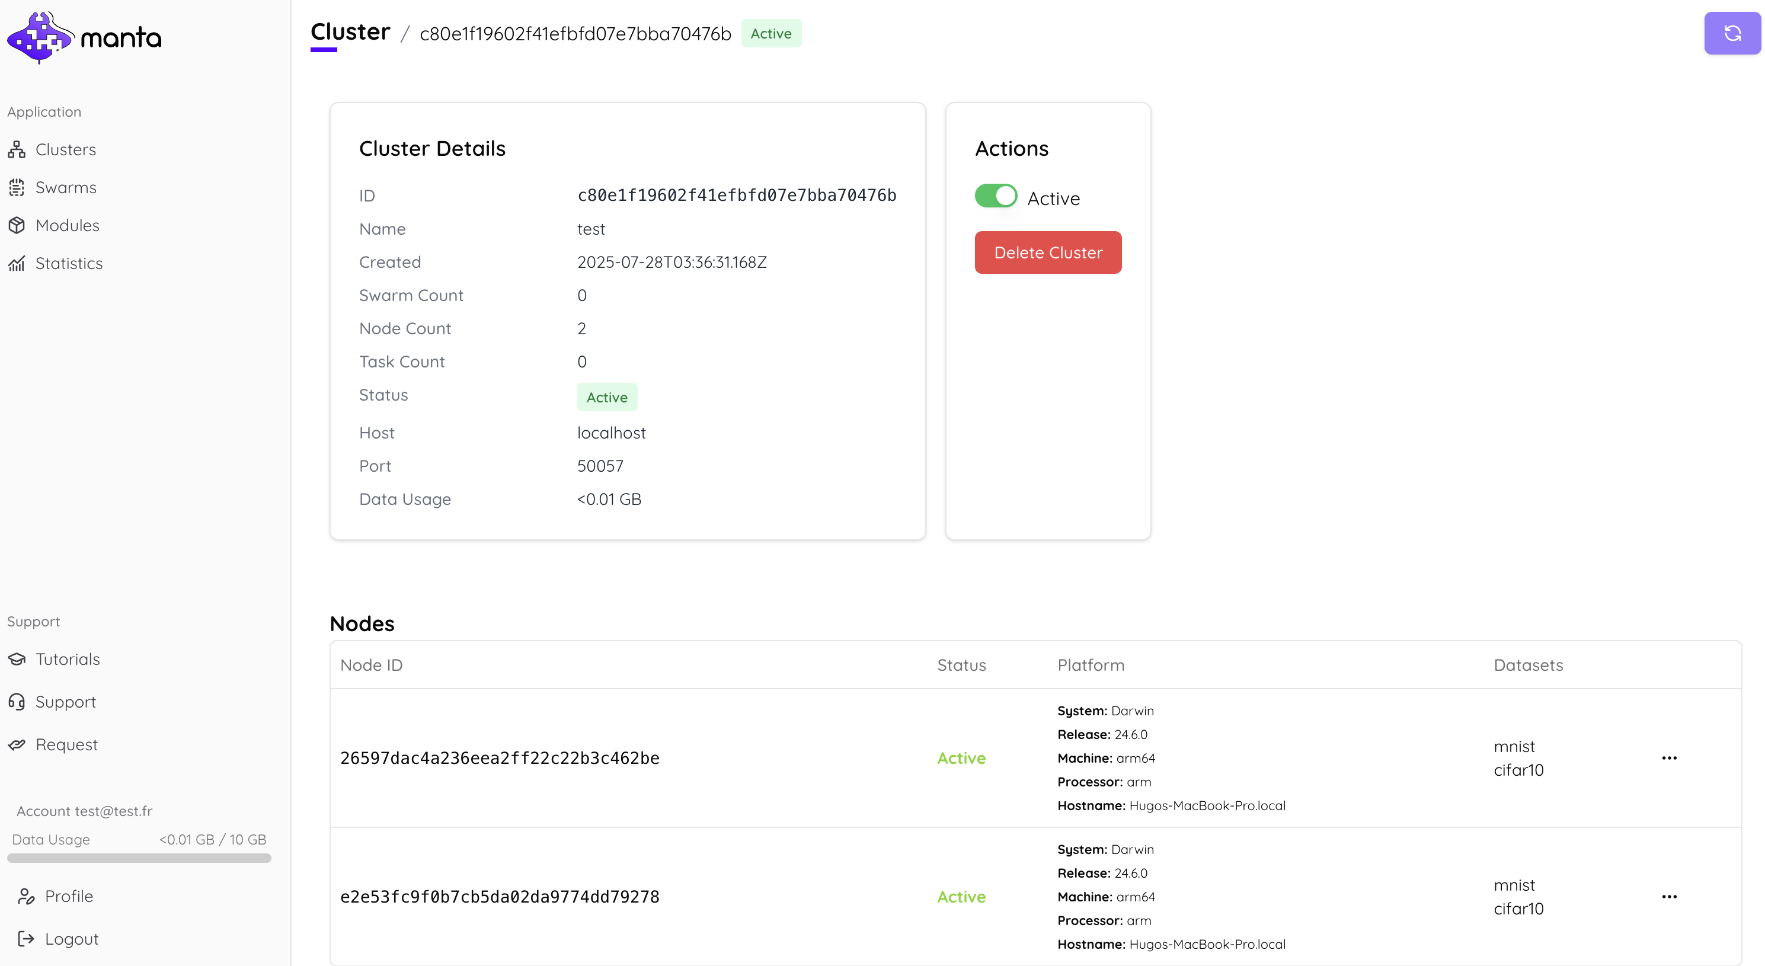Viewport: 1765px width, 966px height.
Task: Open the Modules menu item
Action: [67, 225]
